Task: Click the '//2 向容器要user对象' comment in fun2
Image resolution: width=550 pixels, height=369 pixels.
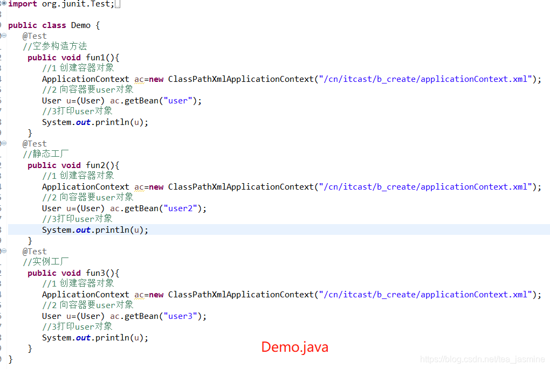Action: [88, 197]
